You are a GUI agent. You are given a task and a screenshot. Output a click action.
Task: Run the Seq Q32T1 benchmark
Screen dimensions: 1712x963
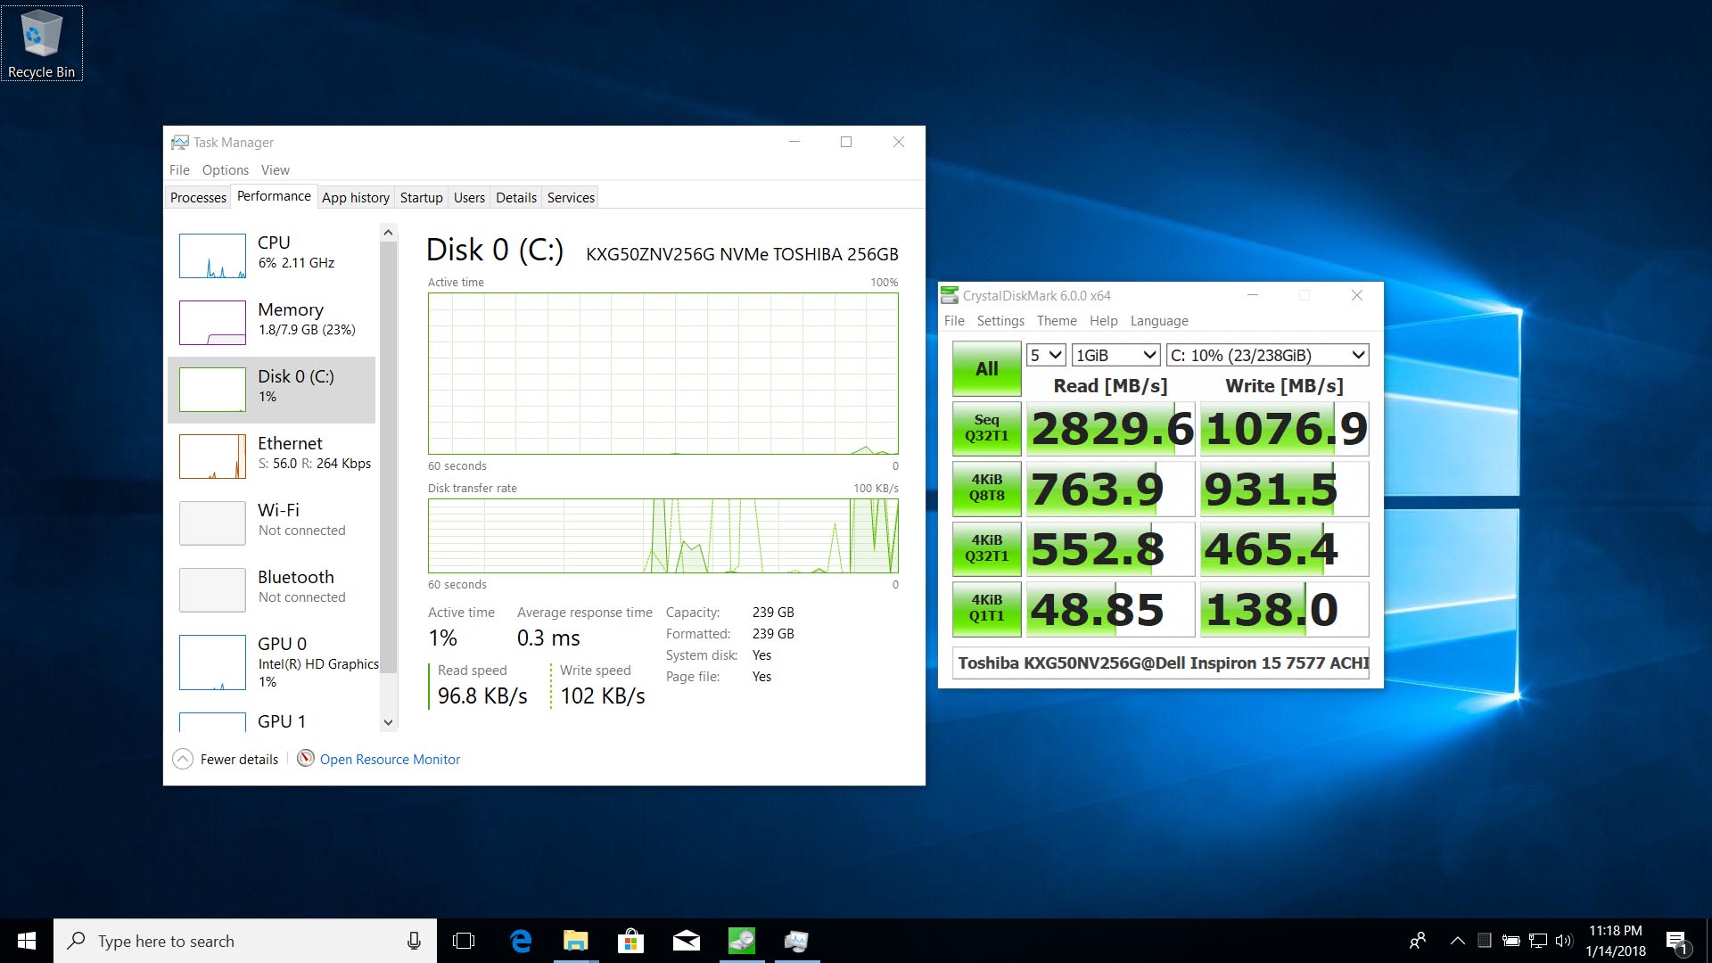pyautogui.click(x=987, y=428)
